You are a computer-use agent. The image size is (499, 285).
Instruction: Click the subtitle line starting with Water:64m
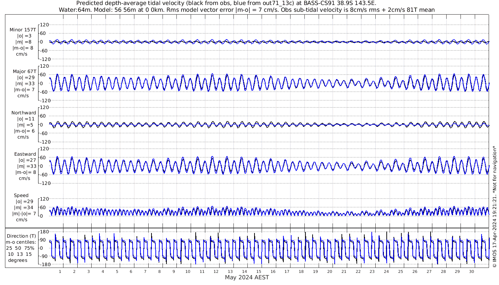tap(247, 10)
